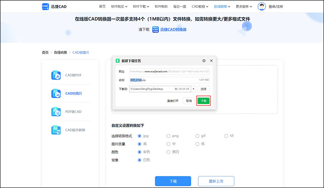Choose png conversion format
Image resolution: width=324 pixels, height=188 pixels.
(168, 136)
